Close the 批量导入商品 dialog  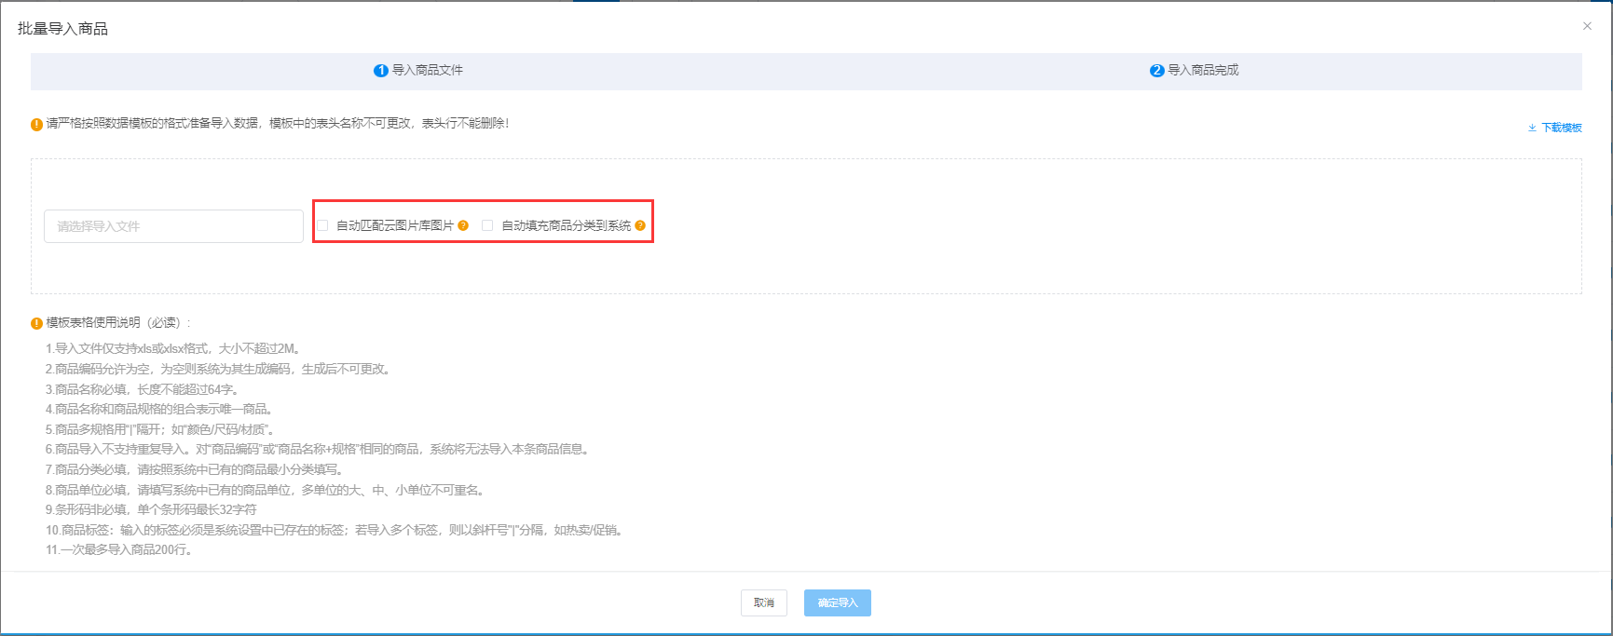(x=1587, y=26)
